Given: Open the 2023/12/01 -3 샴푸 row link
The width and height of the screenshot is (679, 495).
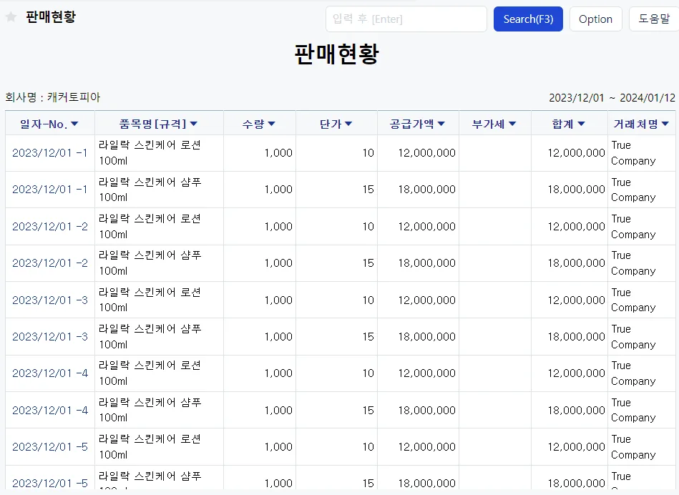Looking at the screenshot, I should pos(50,336).
